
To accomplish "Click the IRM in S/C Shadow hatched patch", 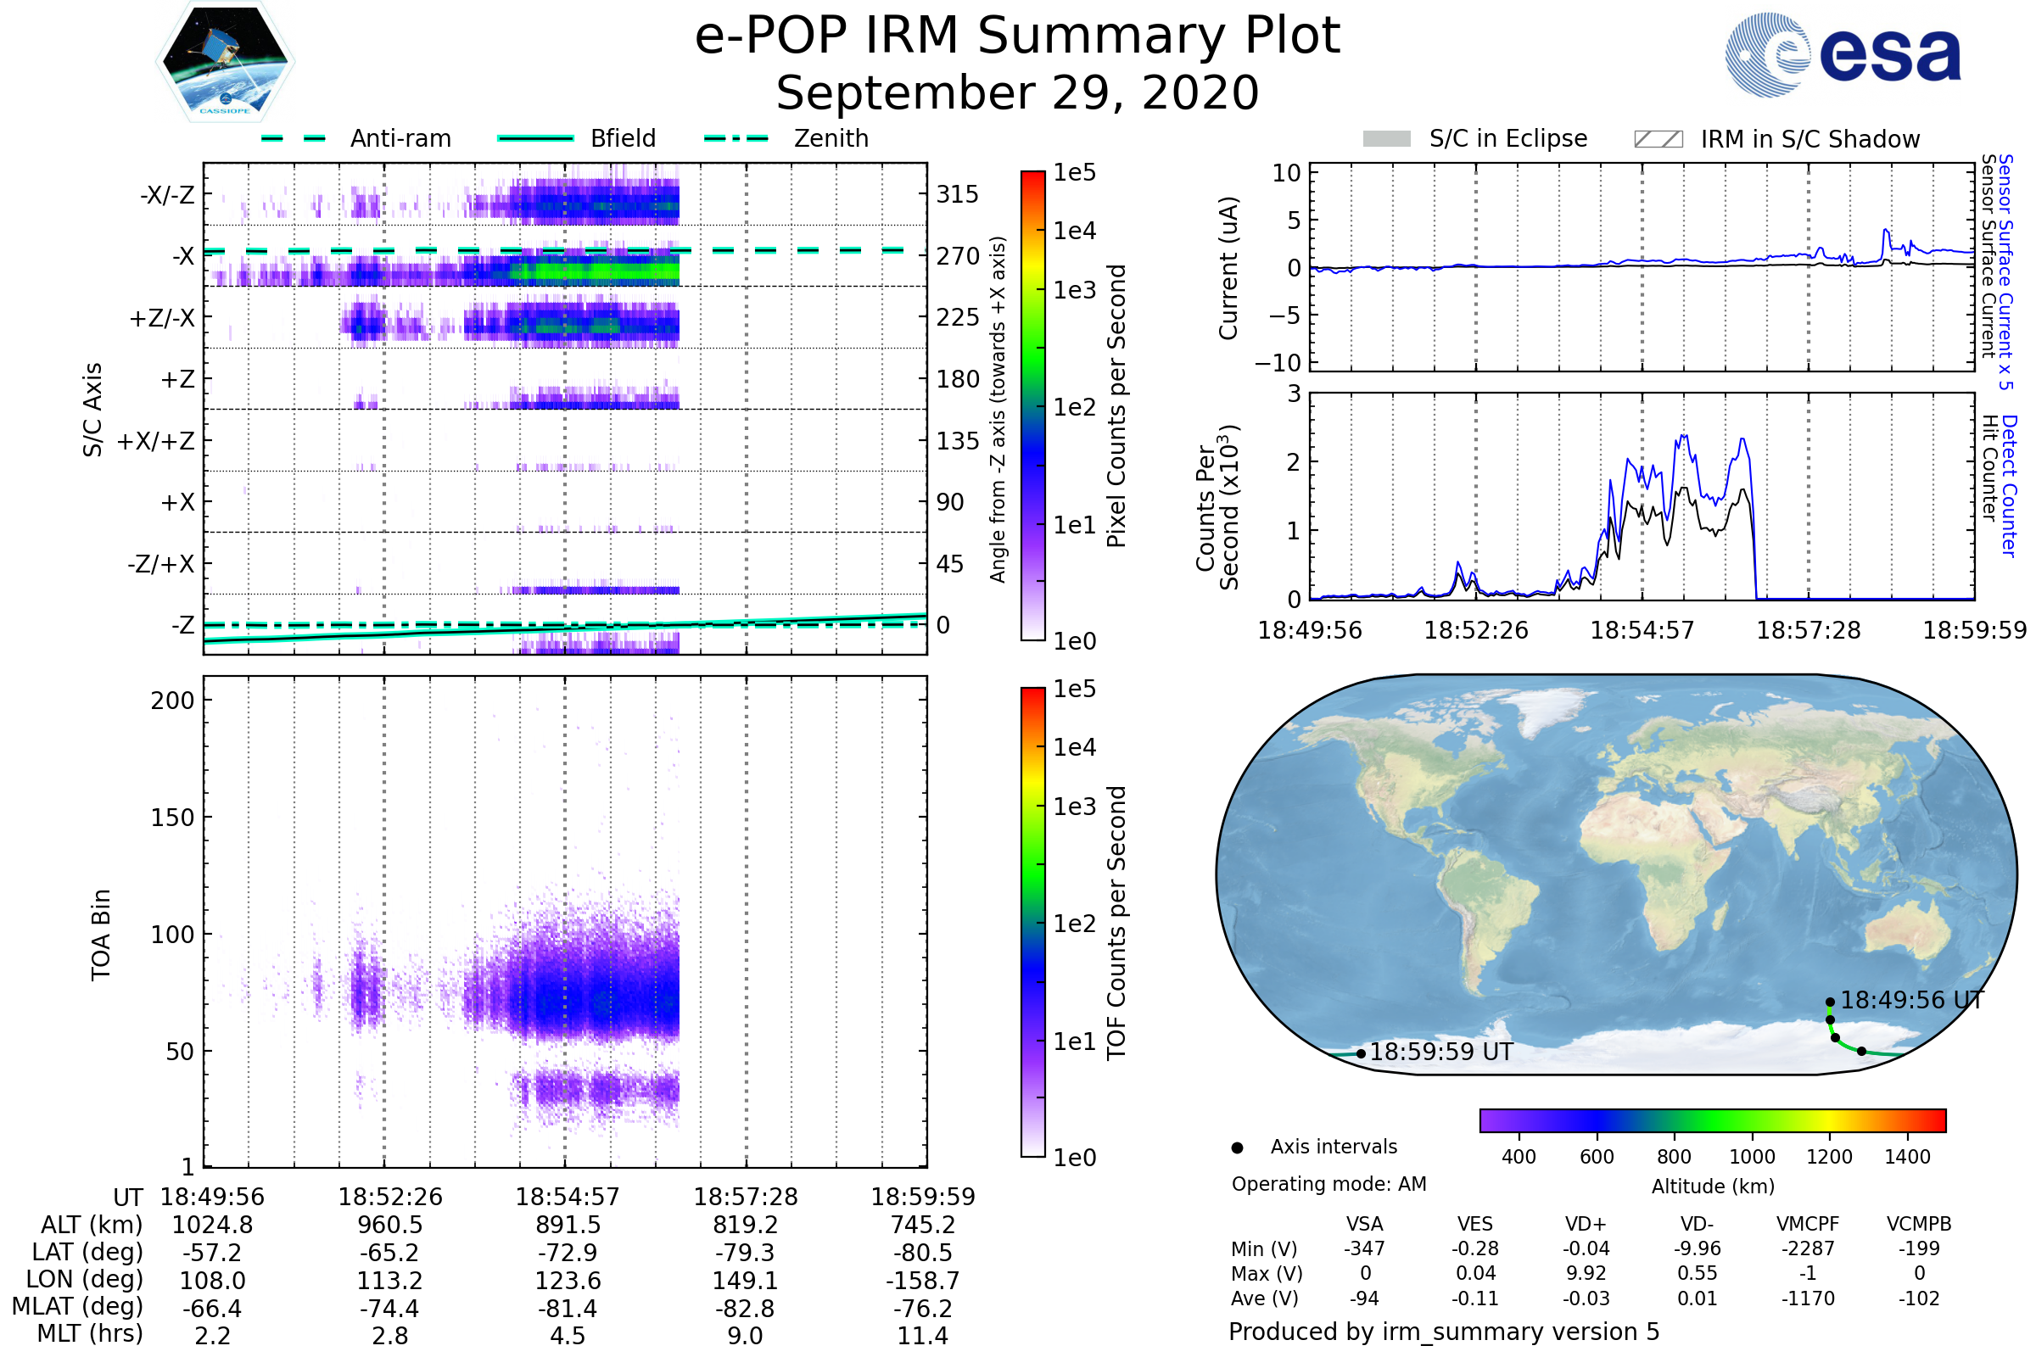I will pos(1658,139).
